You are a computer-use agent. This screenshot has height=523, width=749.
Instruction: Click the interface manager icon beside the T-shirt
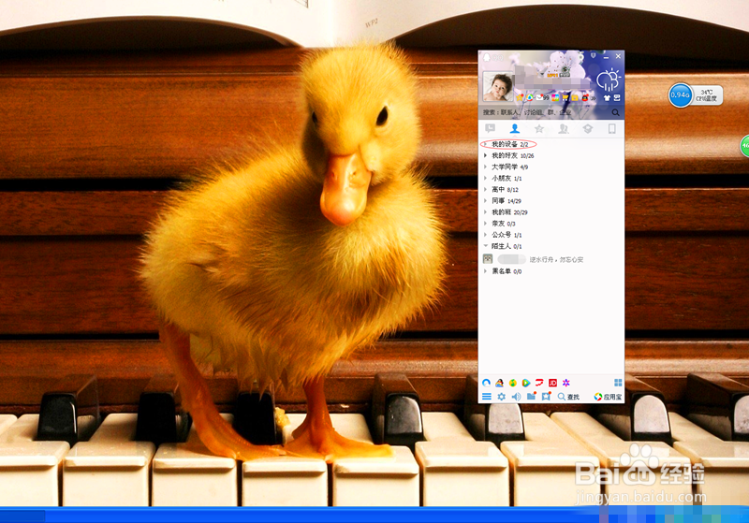click(x=617, y=98)
